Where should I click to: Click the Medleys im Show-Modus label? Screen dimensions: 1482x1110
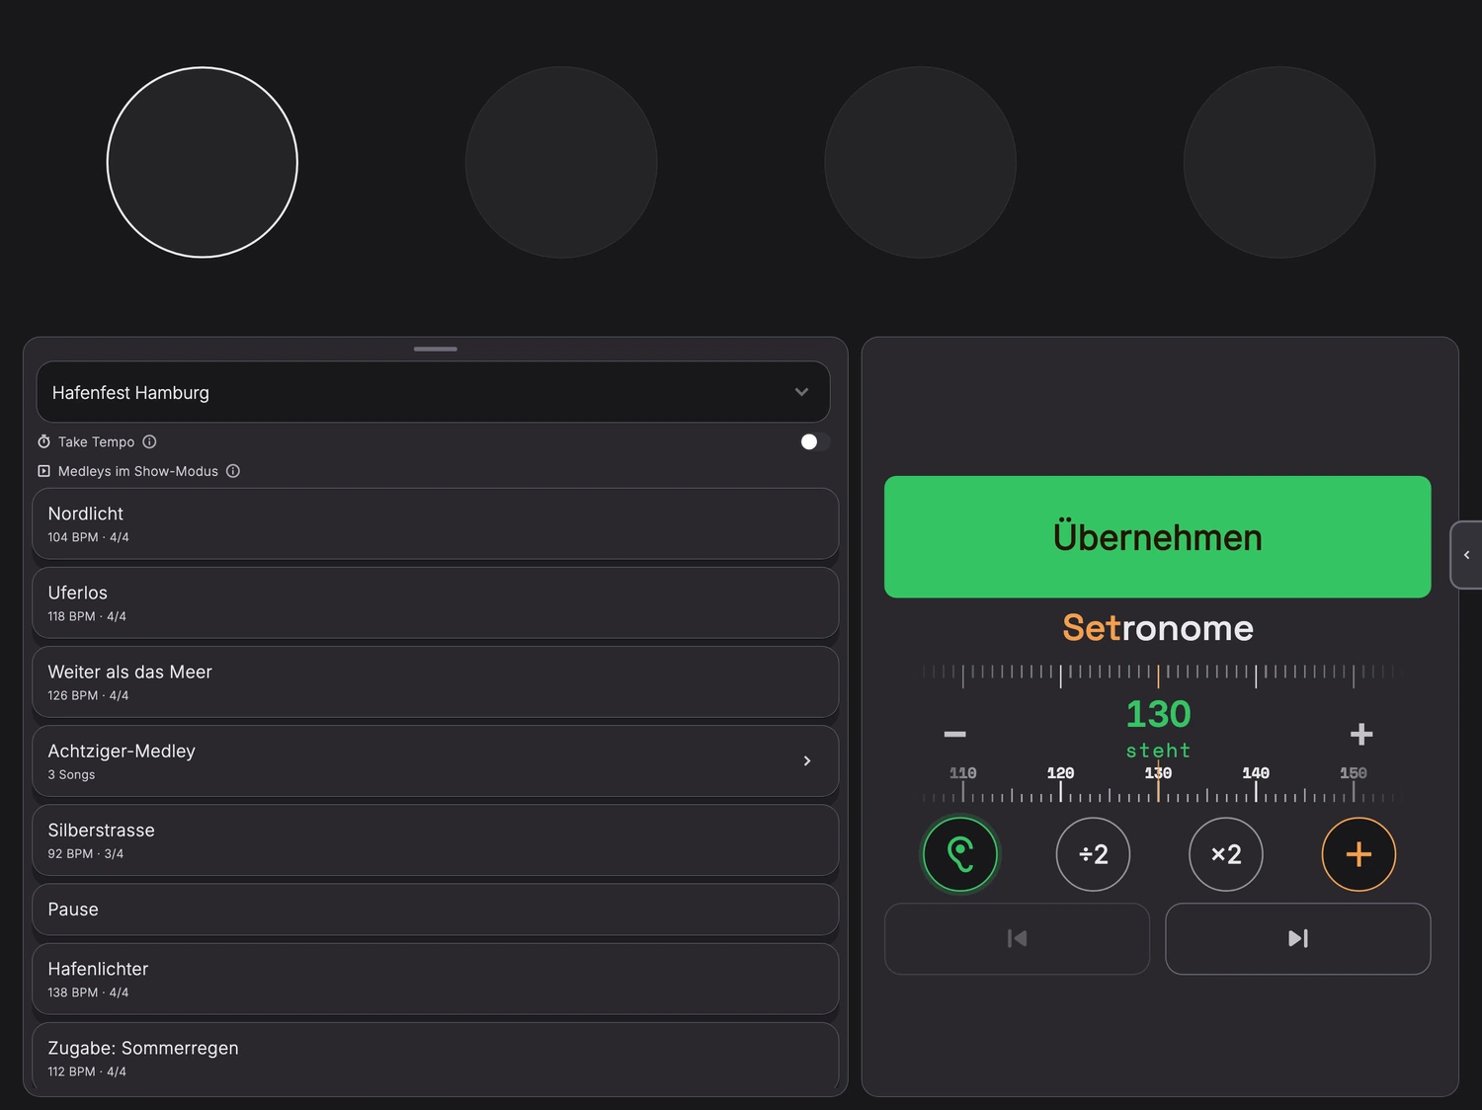tap(138, 471)
